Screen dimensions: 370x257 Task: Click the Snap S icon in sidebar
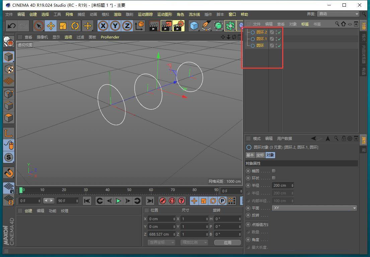click(9, 157)
